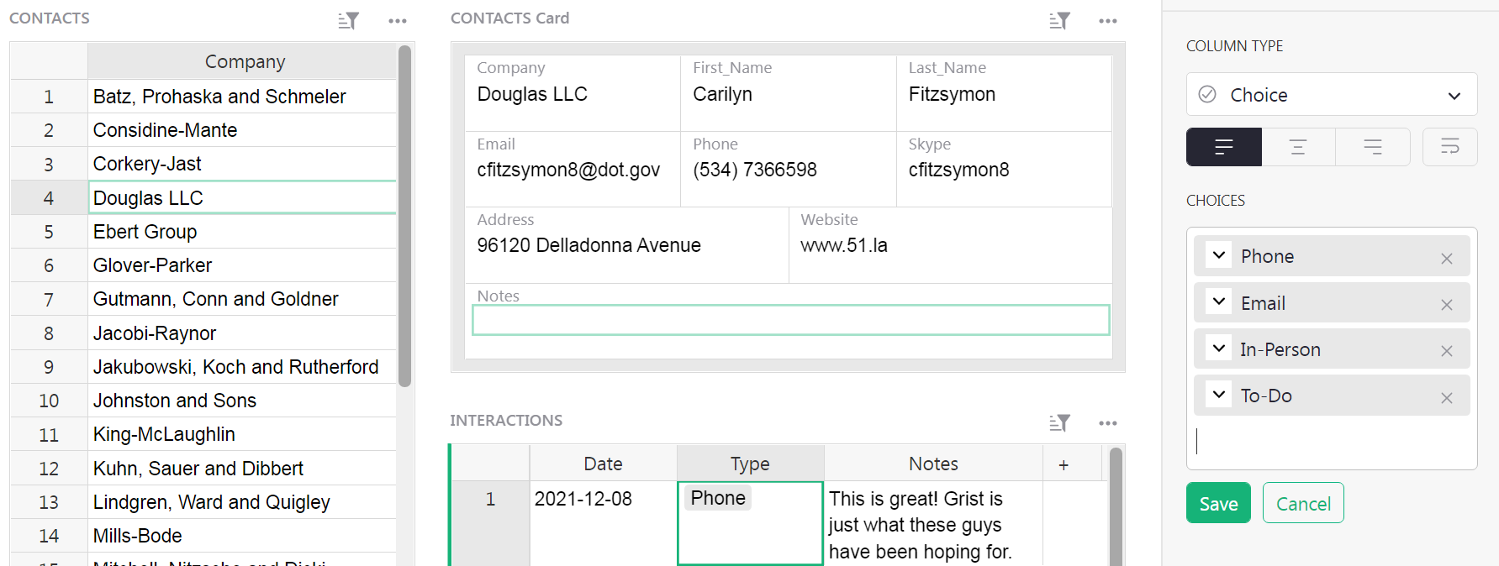Expand color options for Email choice
The image size is (1499, 566).
coord(1219,301)
